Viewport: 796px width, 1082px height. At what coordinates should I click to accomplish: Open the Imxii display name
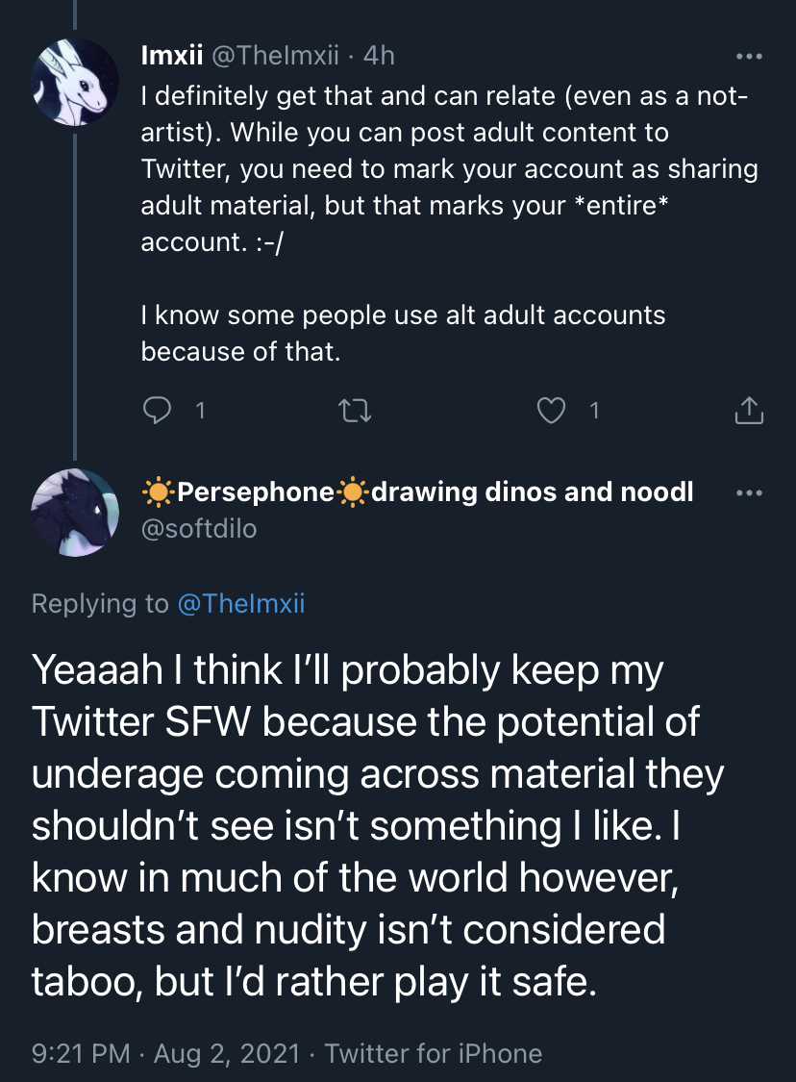point(172,55)
